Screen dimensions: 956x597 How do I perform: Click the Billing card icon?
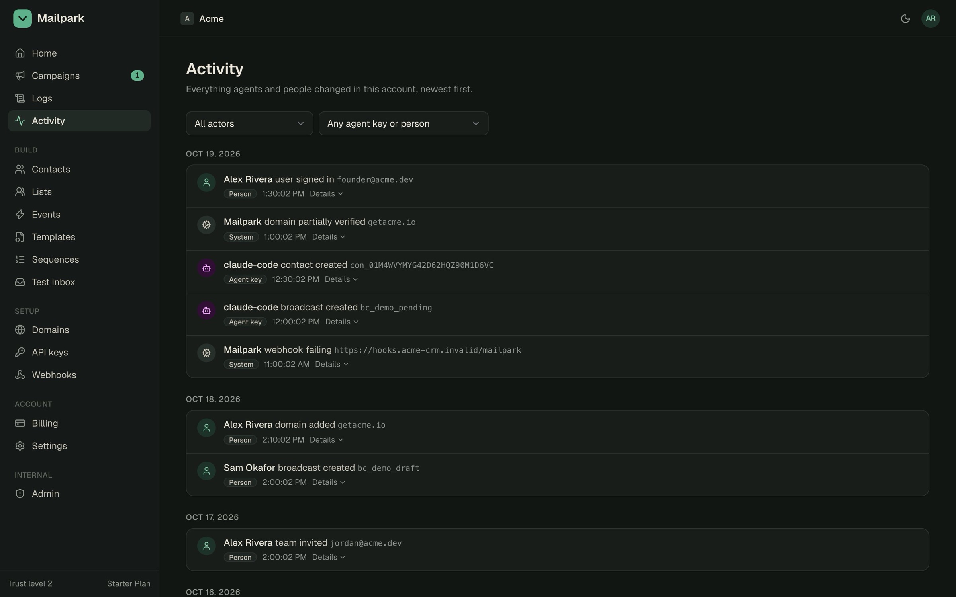20,423
